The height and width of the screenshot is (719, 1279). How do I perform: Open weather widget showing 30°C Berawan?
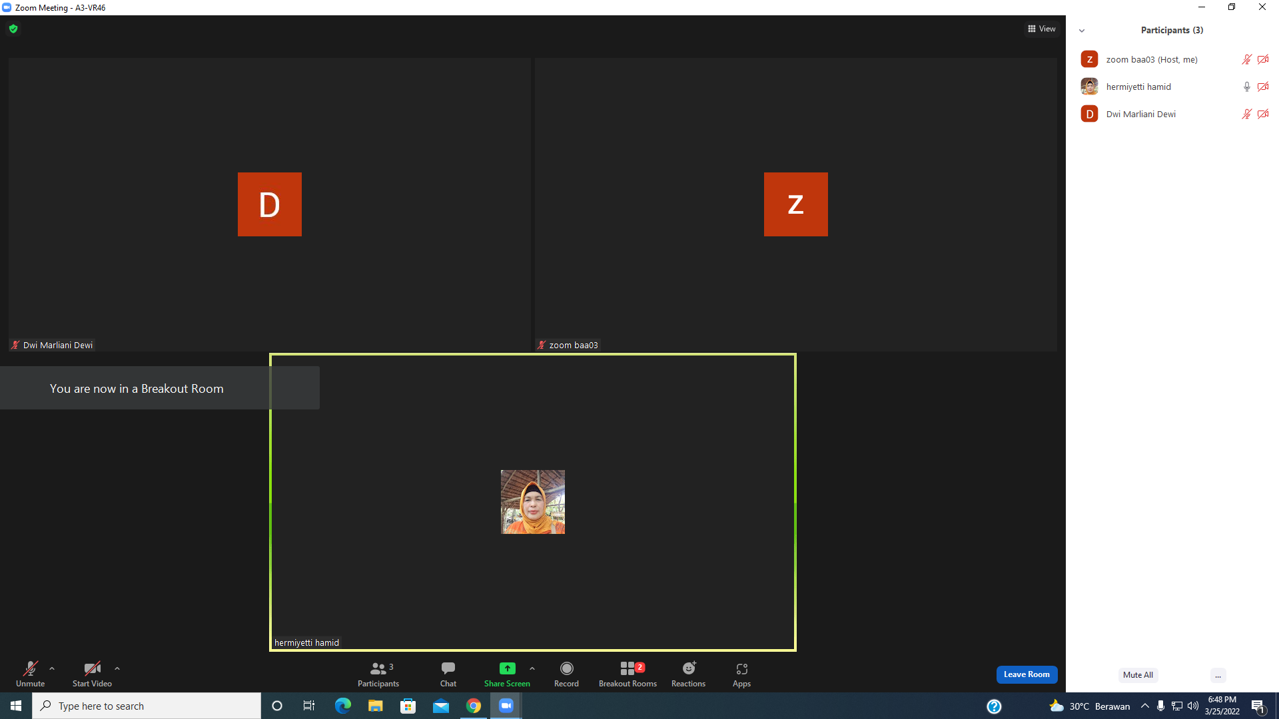pyautogui.click(x=1089, y=706)
